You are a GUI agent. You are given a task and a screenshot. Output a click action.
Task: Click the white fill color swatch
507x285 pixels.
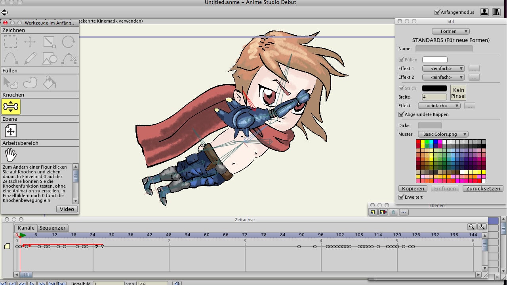[435, 60]
